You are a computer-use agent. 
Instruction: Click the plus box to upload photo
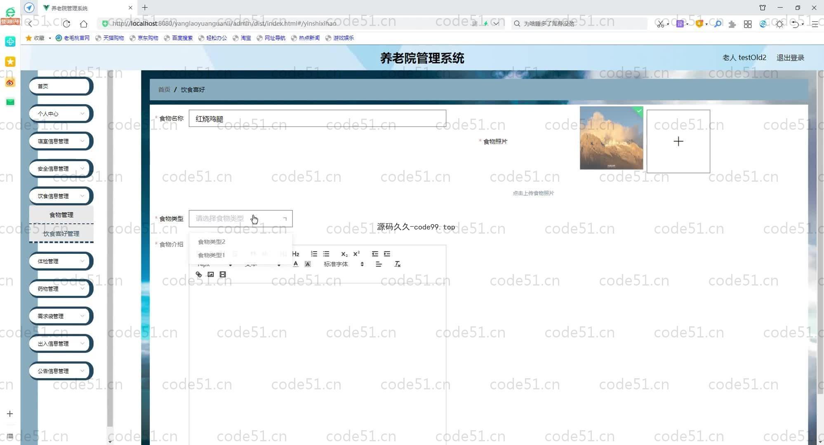(x=678, y=141)
